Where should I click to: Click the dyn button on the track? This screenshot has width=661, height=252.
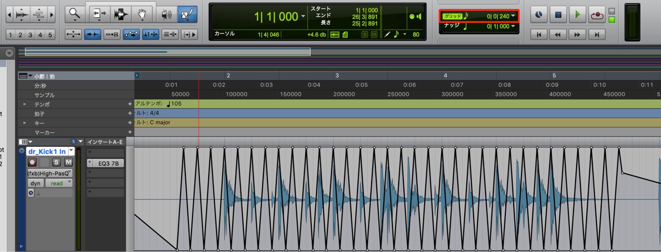point(35,183)
